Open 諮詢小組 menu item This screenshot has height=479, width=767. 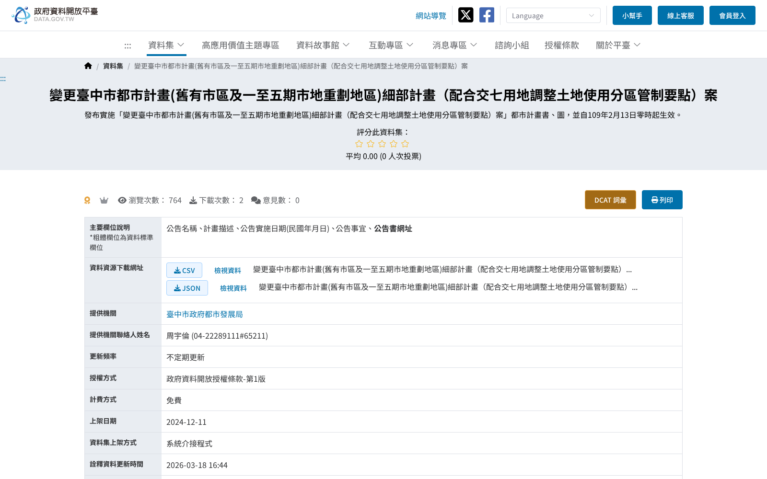coord(512,45)
